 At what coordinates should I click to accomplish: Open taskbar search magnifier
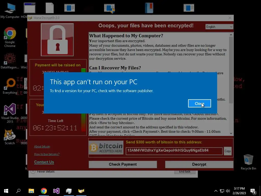18,191
